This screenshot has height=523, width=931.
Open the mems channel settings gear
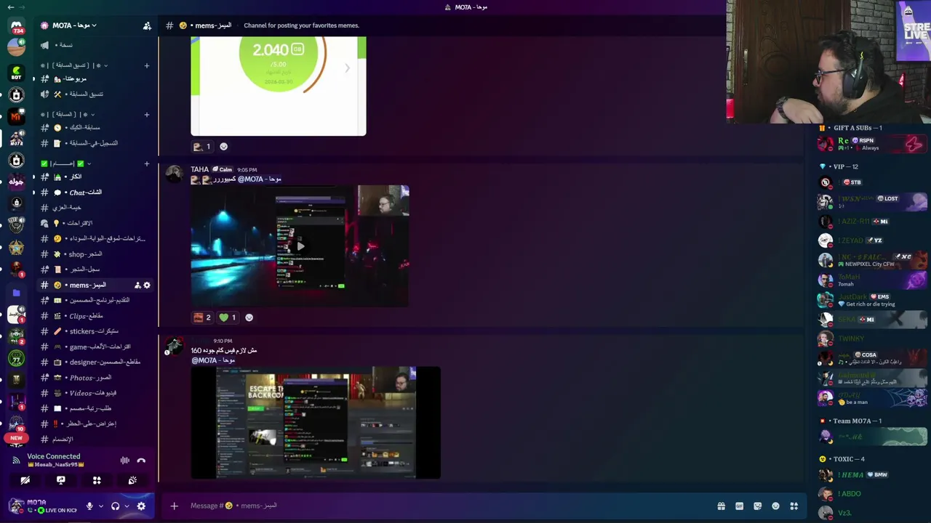[147, 285]
